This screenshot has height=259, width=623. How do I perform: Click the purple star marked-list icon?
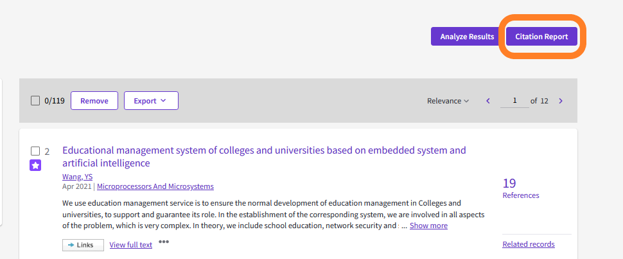coord(35,166)
